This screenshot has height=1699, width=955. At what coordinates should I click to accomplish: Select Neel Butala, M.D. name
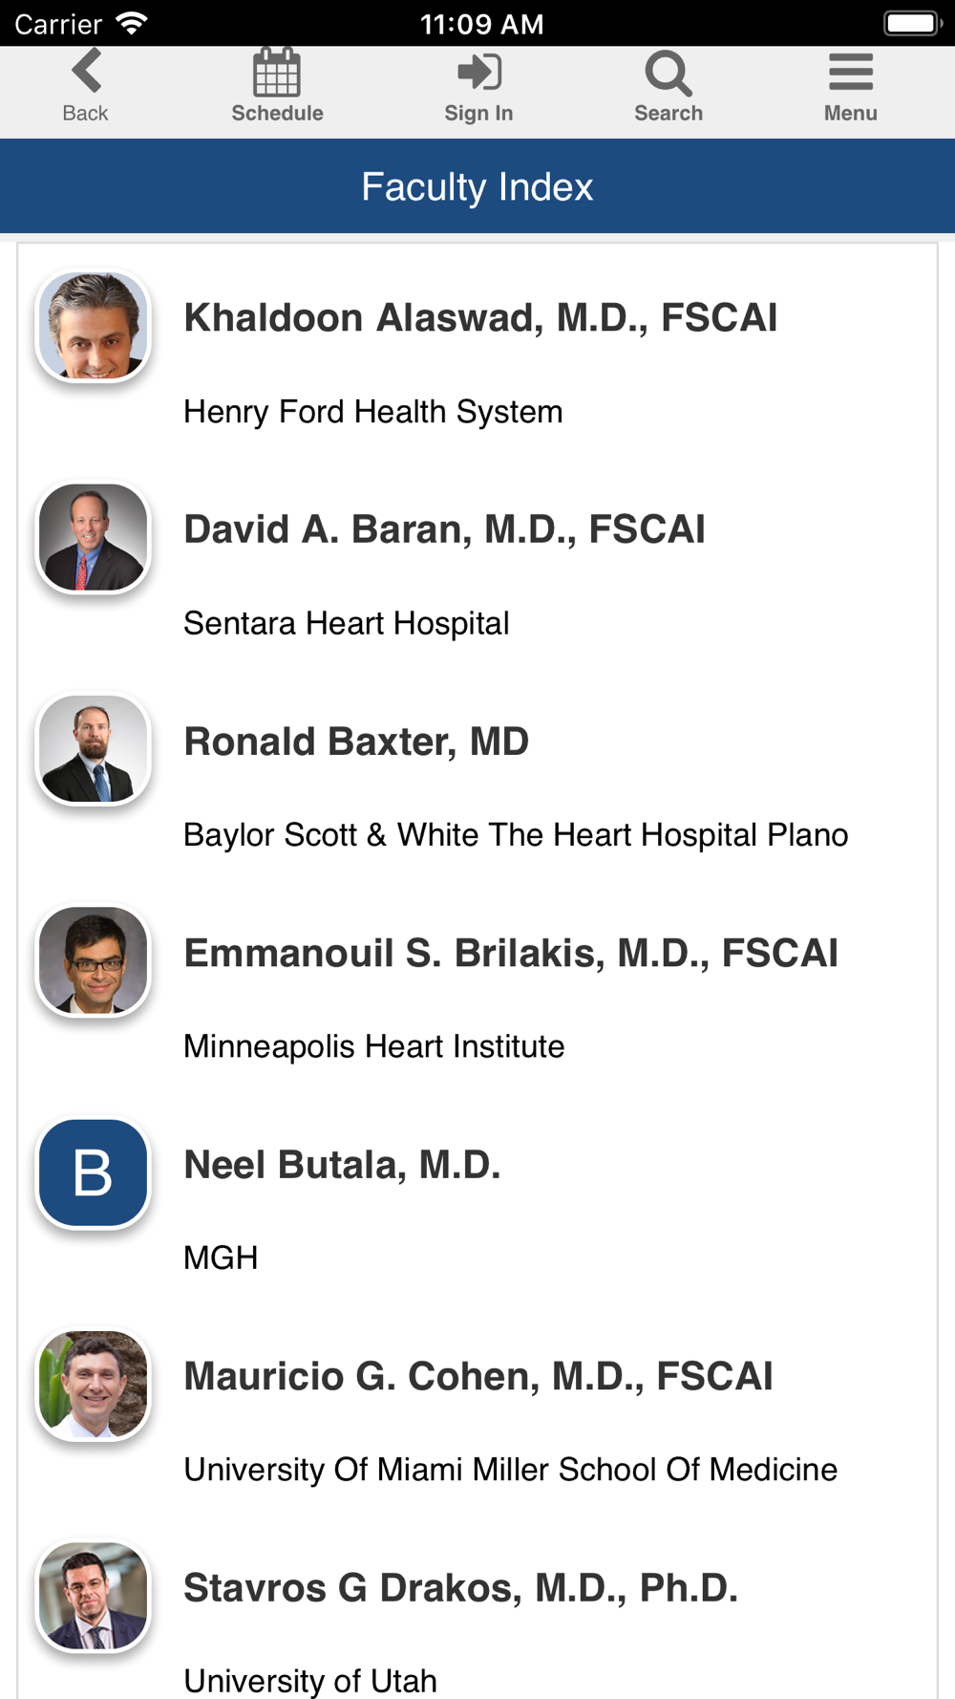coord(342,1165)
